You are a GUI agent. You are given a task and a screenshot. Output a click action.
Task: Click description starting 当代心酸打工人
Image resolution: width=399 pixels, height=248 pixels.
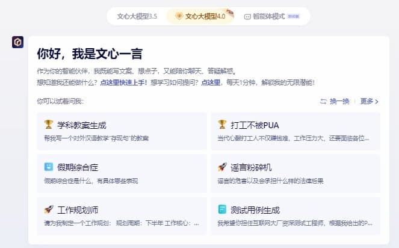294,138
